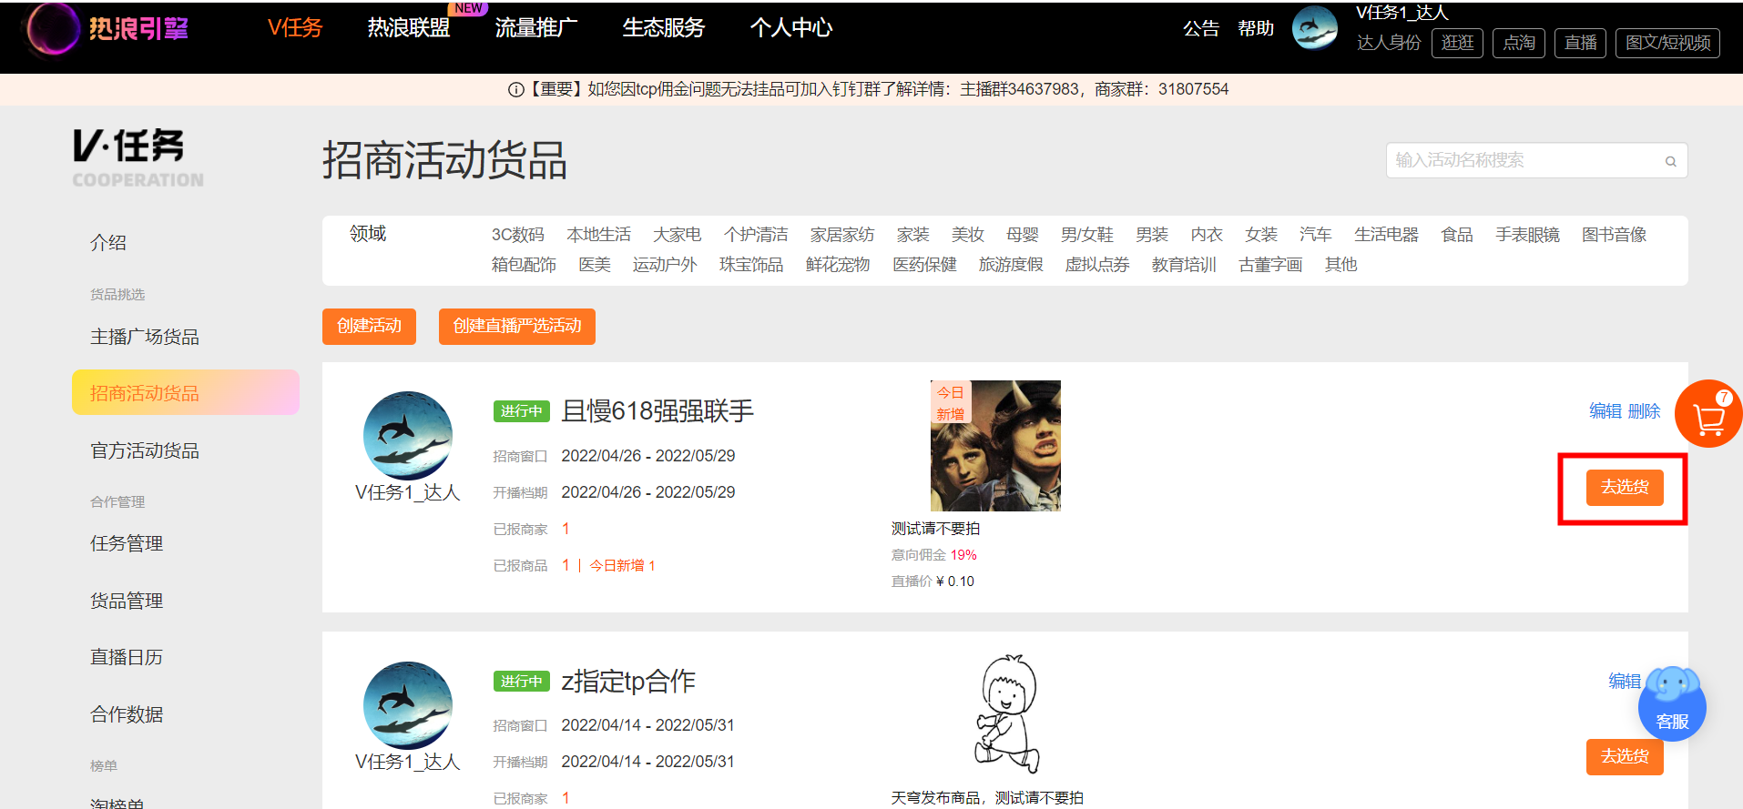The height and width of the screenshot is (809, 1743).
Task: Open the 个人中心 top menu
Action: (791, 28)
